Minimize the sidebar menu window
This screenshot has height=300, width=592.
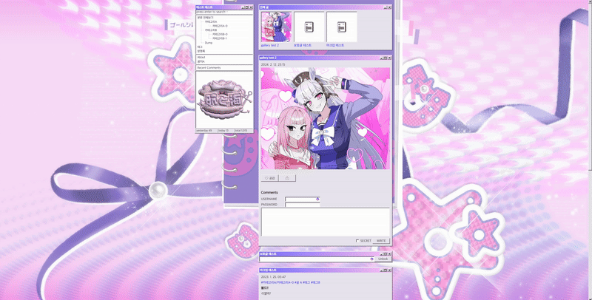[x=243, y=7]
